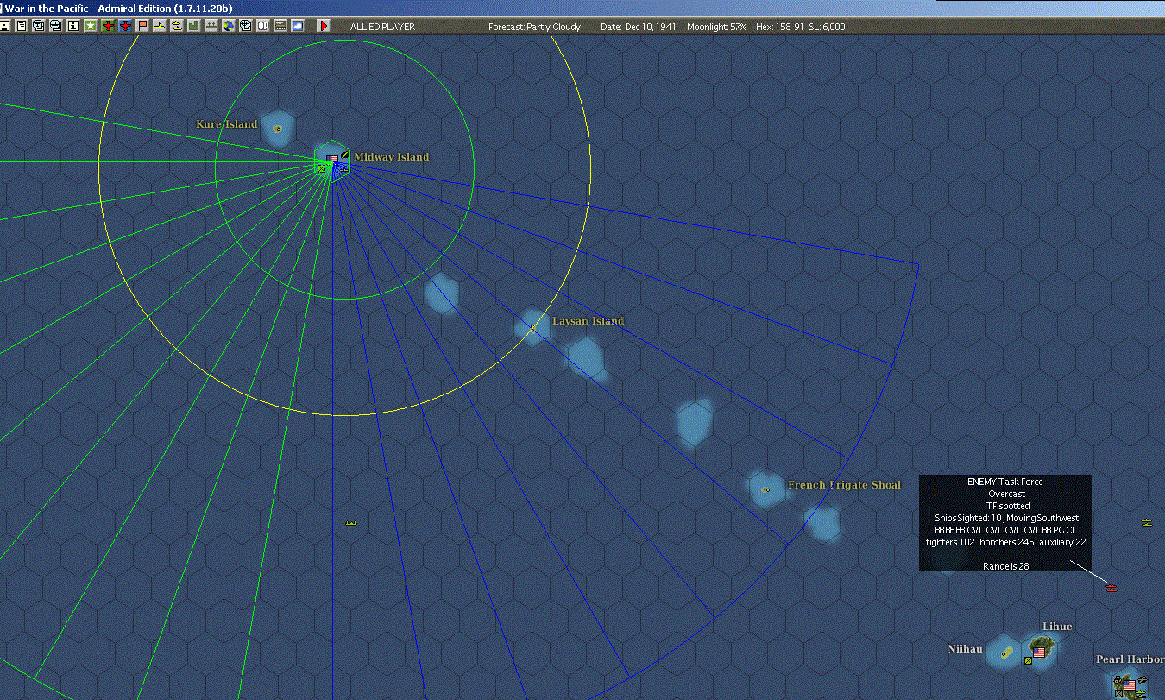The width and height of the screenshot is (1165, 700).
Task: Click the Forecast: Partly Cloudy text
Action: click(534, 27)
